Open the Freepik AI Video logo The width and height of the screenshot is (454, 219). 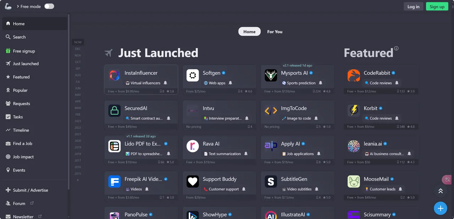pyautogui.click(x=115, y=181)
